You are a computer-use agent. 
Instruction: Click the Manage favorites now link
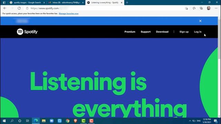click(x=69, y=13)
